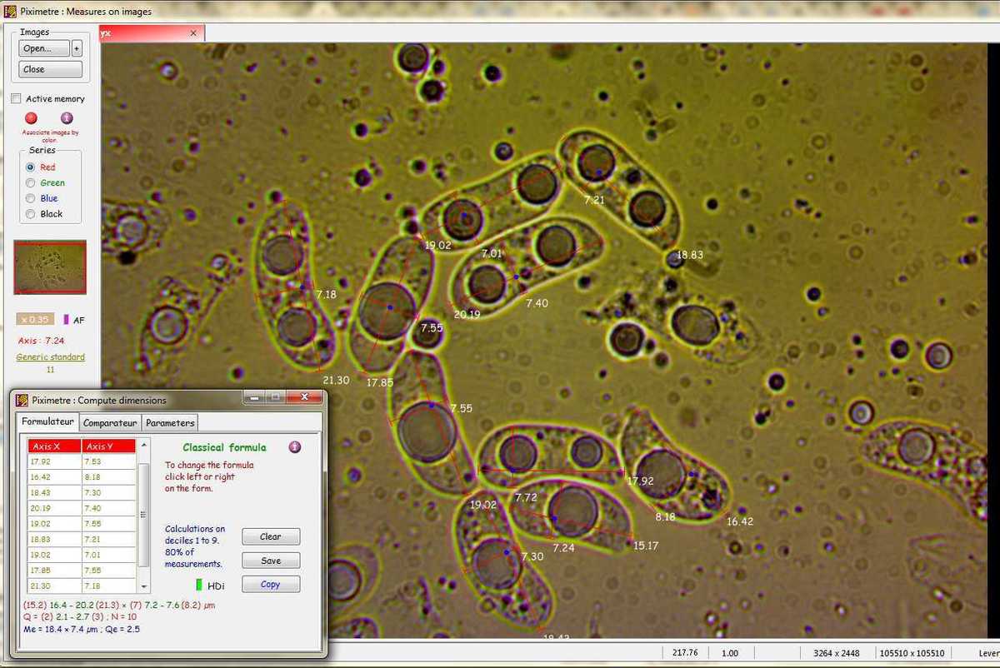Select the 7.53 cell in the table
The image size is (1000, 668).
click(108, 461)
